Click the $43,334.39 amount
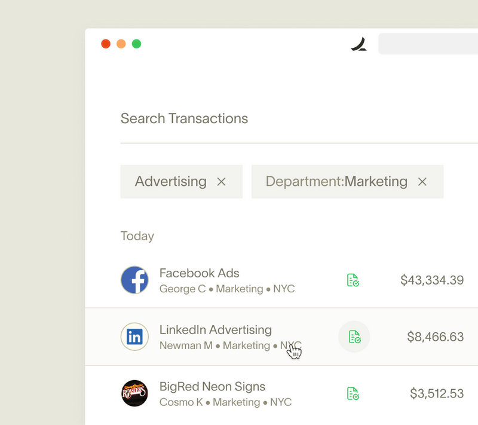The width and height of the screenshot is (478, 425). click(x=432, y=280)
